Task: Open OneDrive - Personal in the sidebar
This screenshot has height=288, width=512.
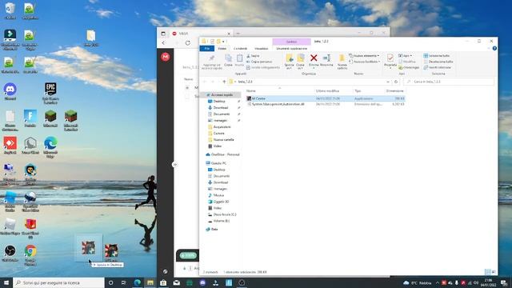Action: (222, 154)
